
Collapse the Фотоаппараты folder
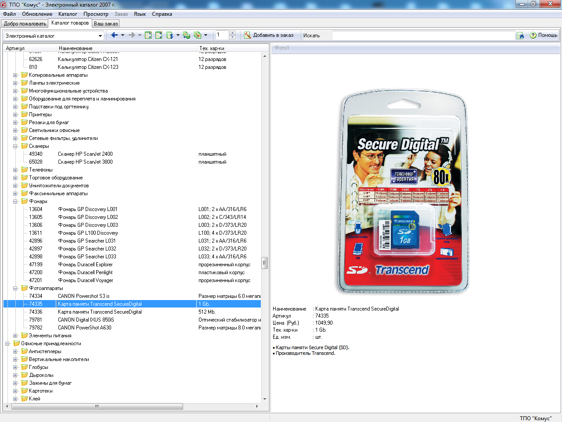pyautogui.click(x=15, y=288)
